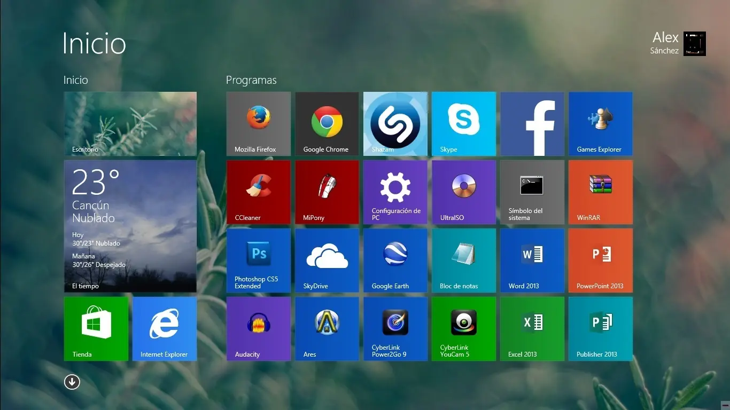Launch Google Chrome from its tile

click(327, 124)
